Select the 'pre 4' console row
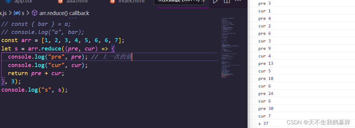This screenshot has height=128, width=355. [302, 18]
